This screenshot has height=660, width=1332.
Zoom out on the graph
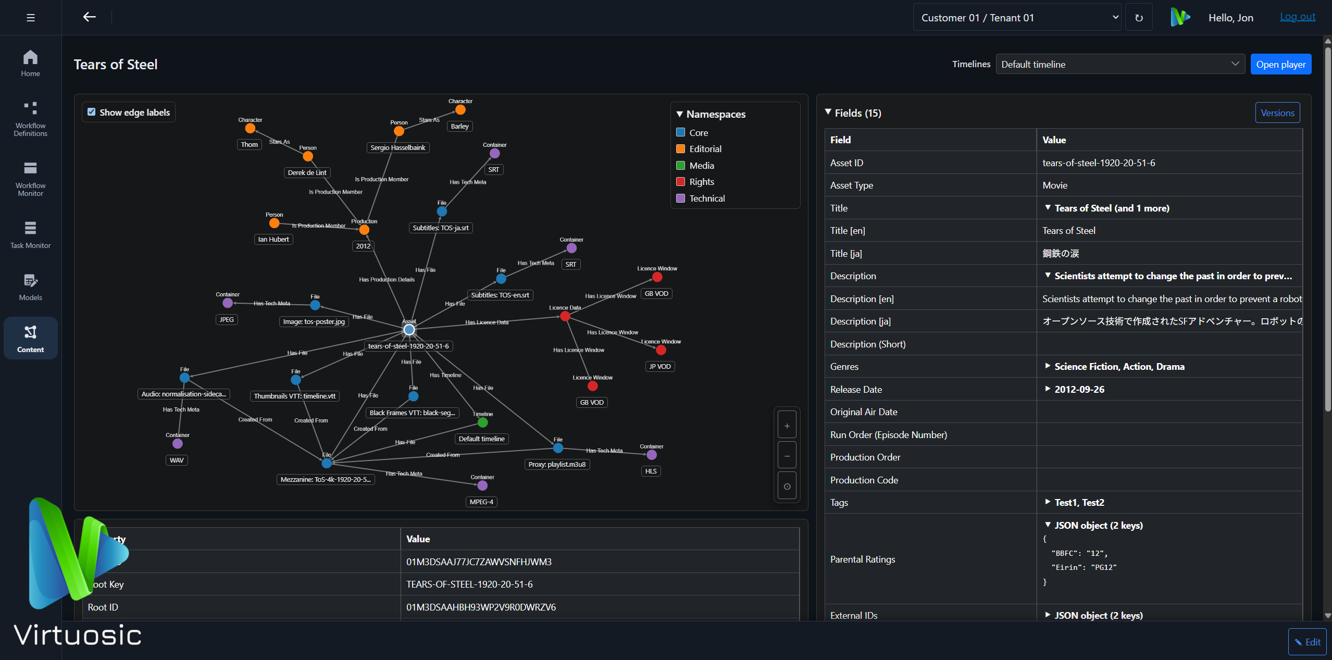pyautogui.click(x=787, y=456)
